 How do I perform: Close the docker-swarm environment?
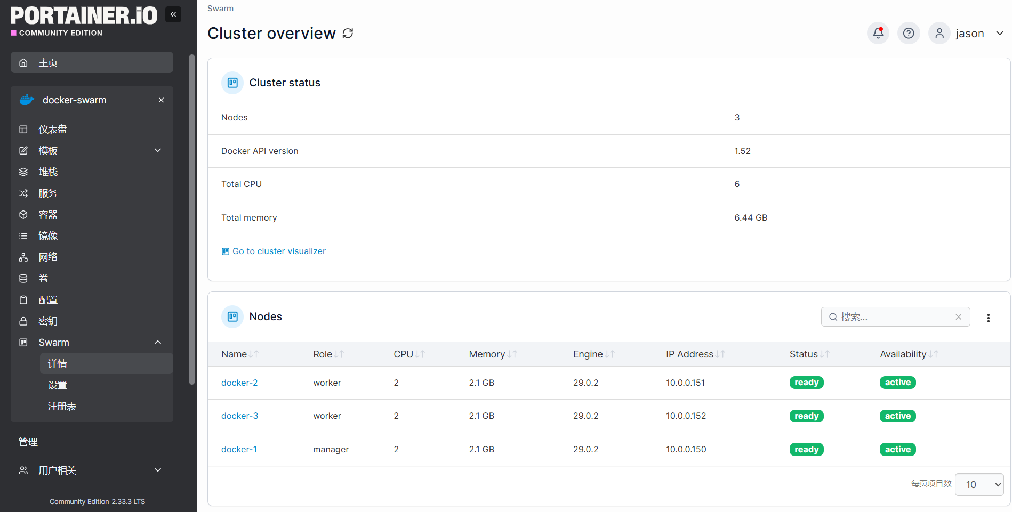tap(161, 100)
